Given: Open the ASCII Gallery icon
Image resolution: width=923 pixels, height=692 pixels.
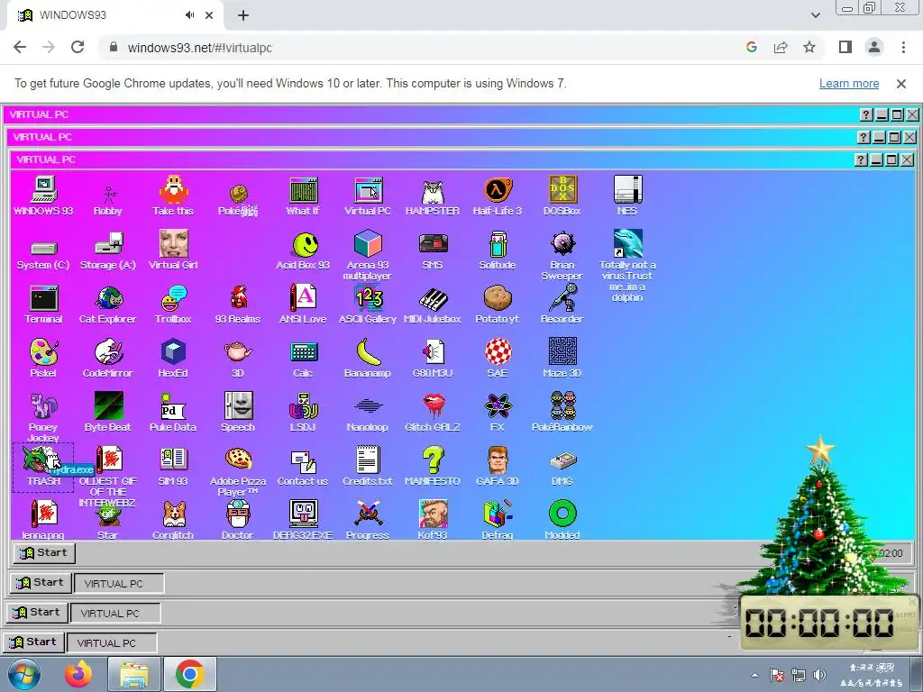Looking at the screenshot, I should click(x=368, y=305).
